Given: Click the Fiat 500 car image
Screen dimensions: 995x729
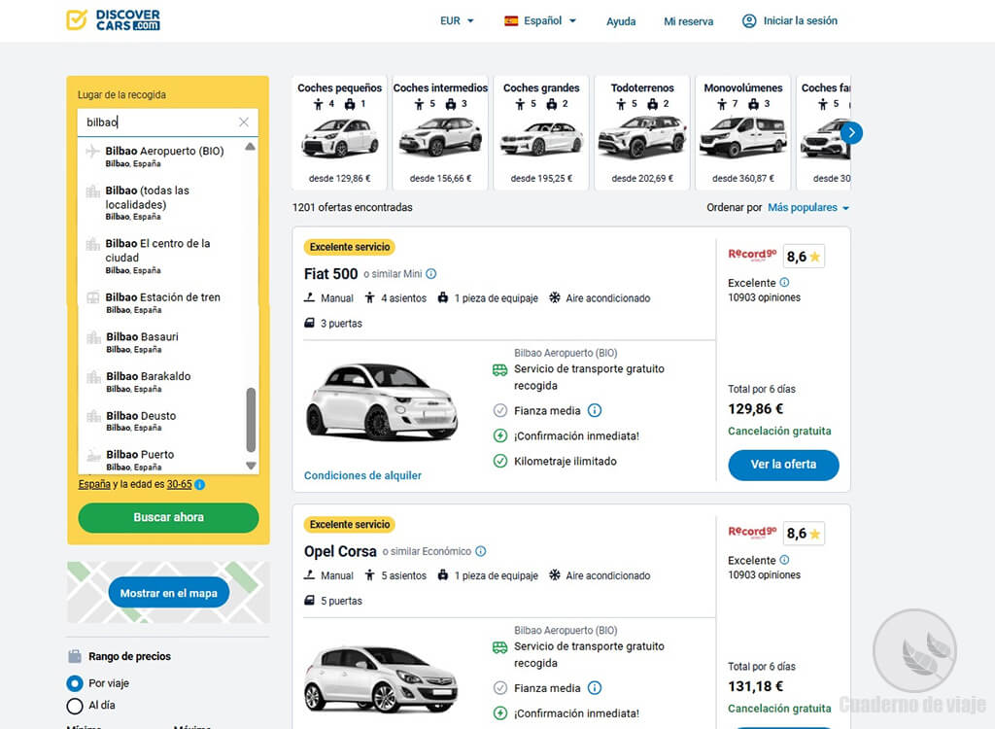Looking at the screenshot, I should 381,402.
